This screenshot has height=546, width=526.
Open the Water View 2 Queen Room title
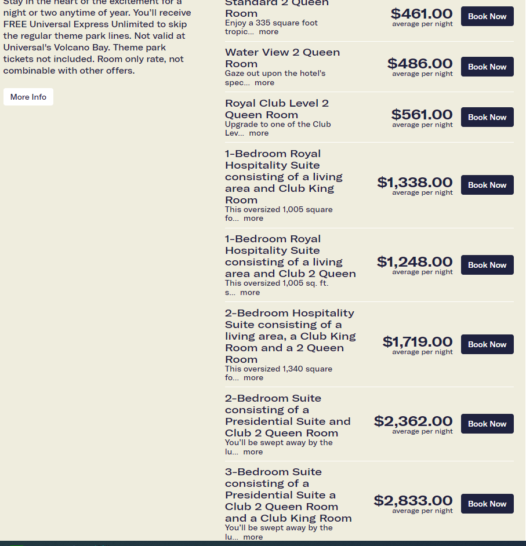coord(282,58)
